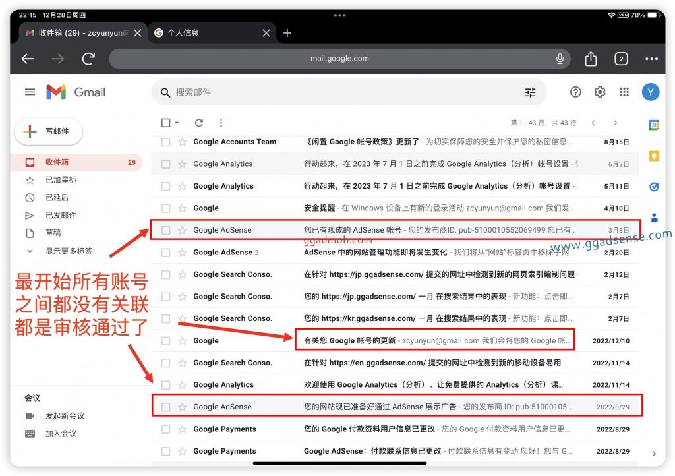Open the 已发邮件 sent folder
The height and width of the screenshot is (476, 675).
(x=61, y=215)
